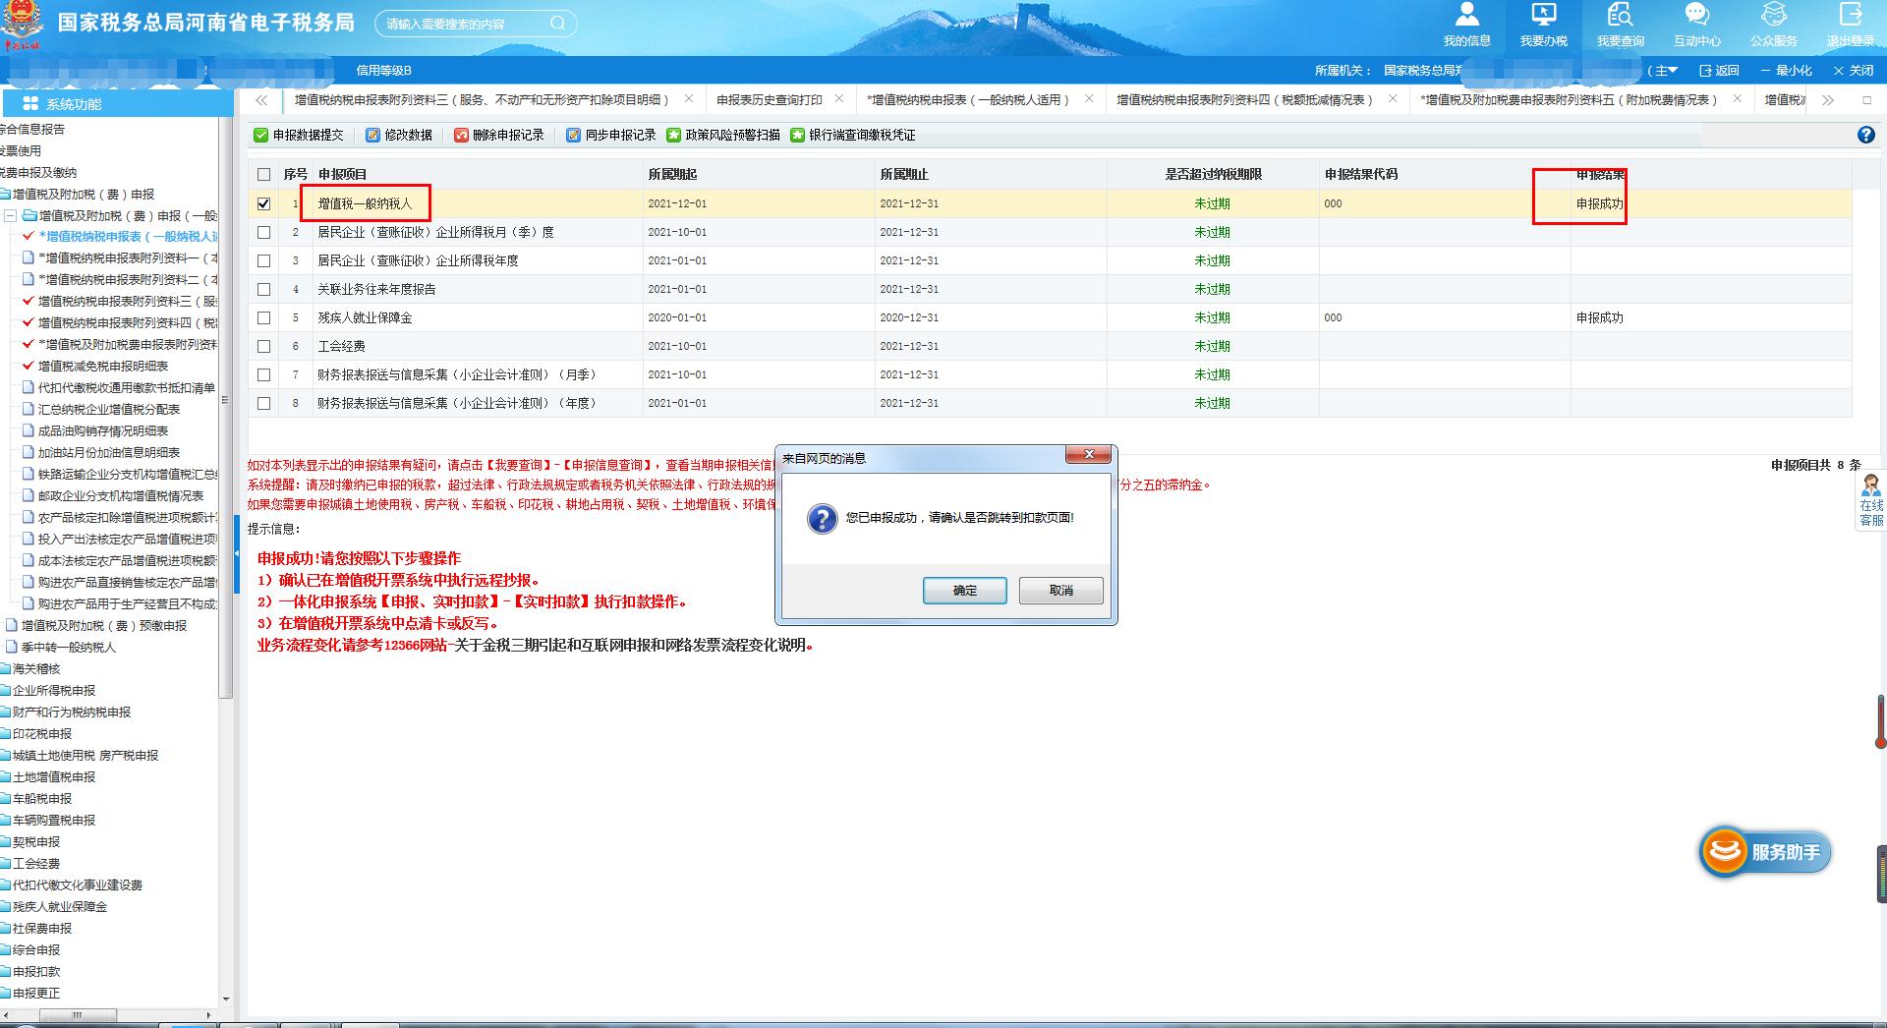Viewport: 1887px width, 1028px height.
Task: Click the maximize square icon beside the tabs
Action: [x=1867, y=100]
